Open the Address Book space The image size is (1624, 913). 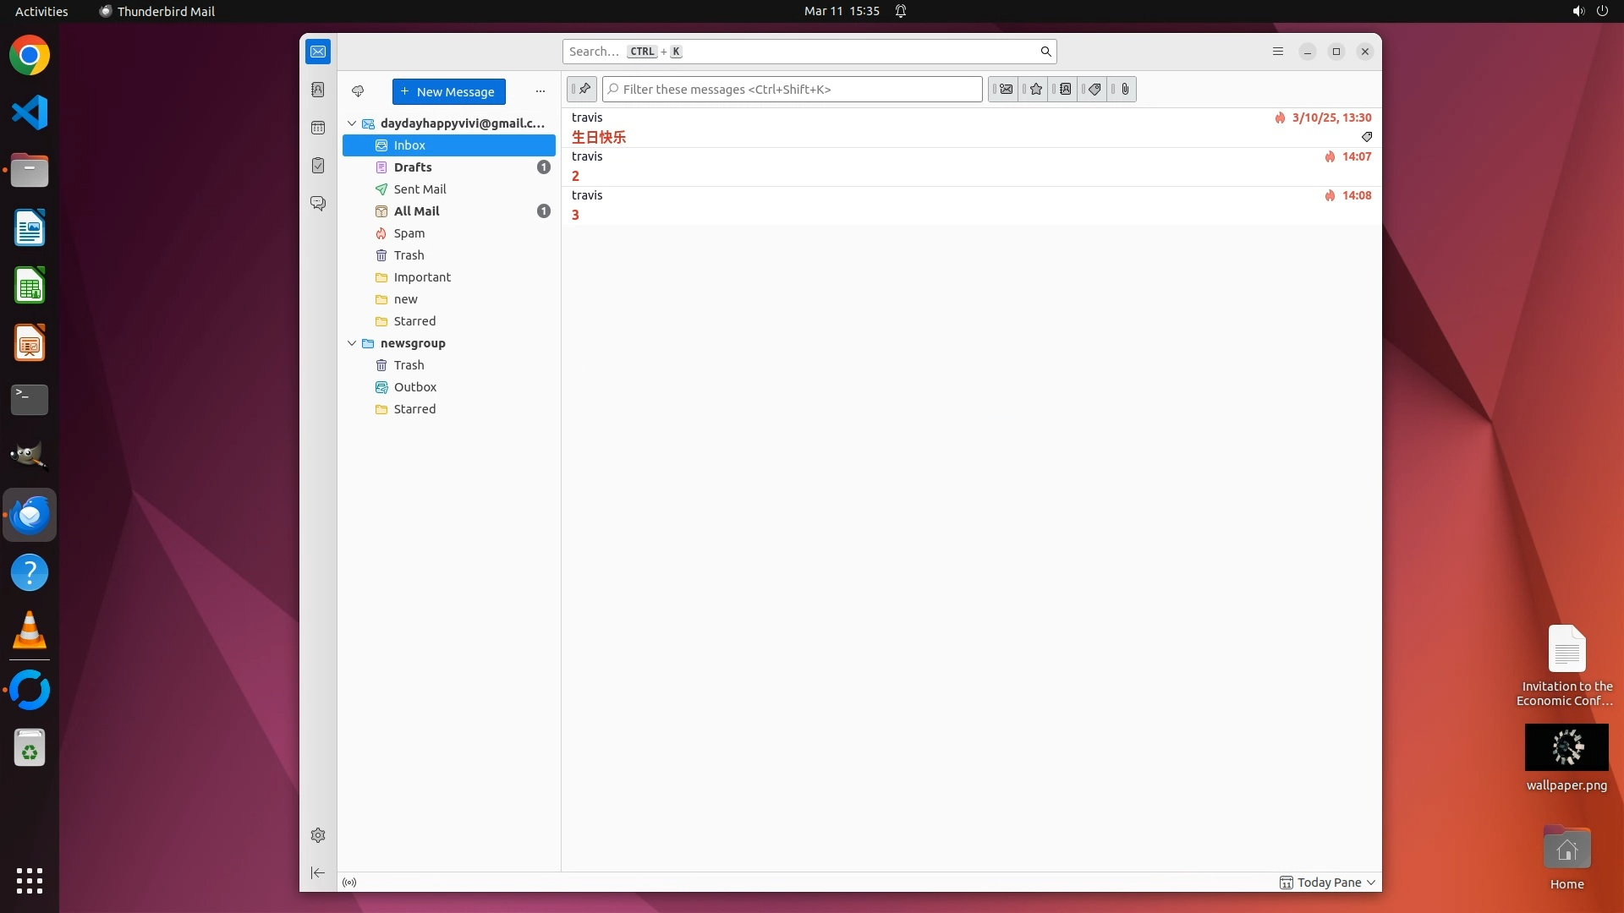point(318,90)
